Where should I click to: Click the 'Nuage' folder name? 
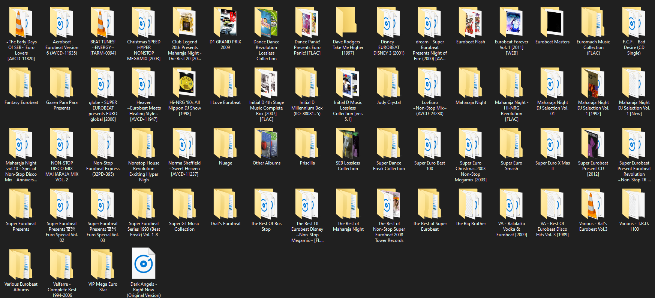pyautogui.click(x=225, y=163)
